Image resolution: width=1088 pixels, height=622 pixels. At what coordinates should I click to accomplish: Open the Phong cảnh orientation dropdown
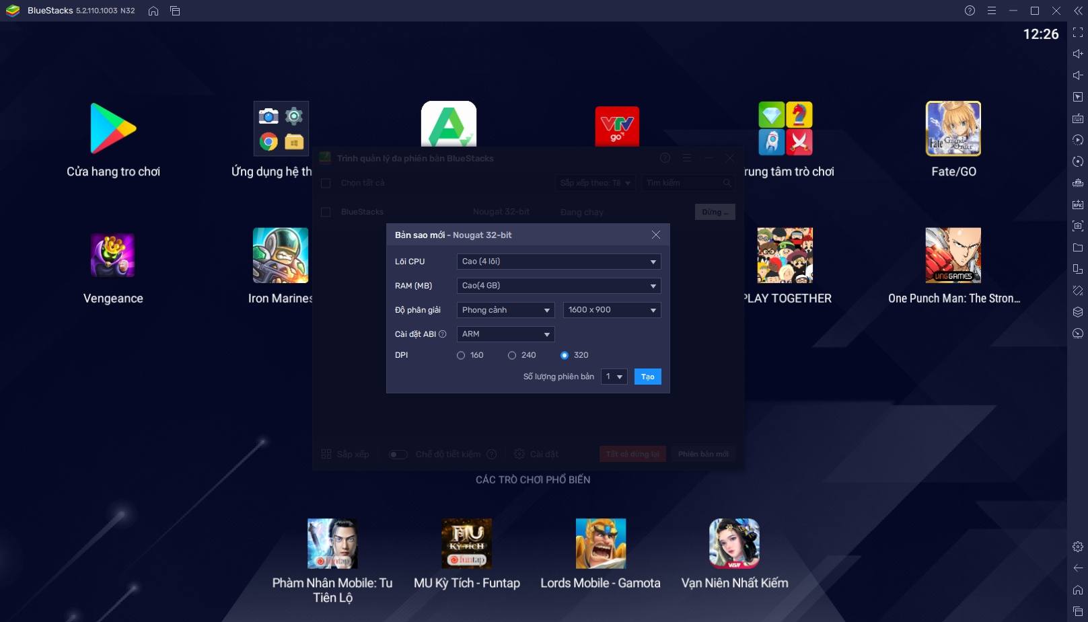pos(505,310)
